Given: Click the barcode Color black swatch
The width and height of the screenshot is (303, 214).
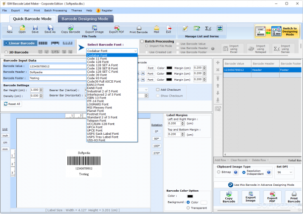Looking at the screenshot, I should [190, 196].
